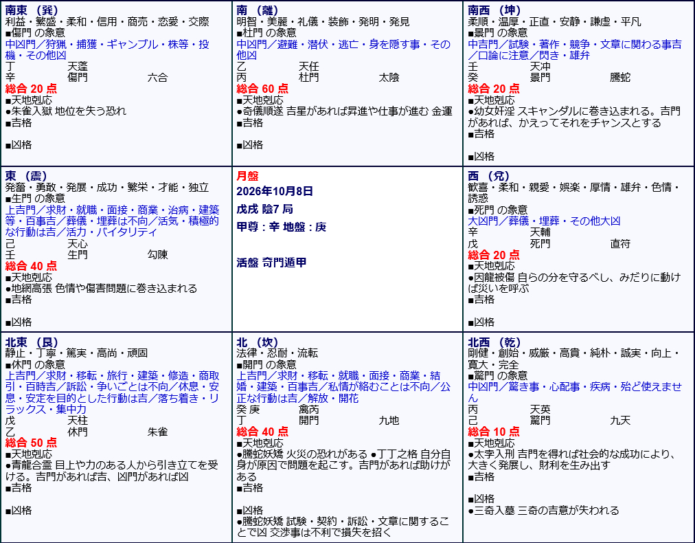Click the 活盤 奇門遁甲 label
The height and width of the screenshot is (543, 695).
coord(271,263)
